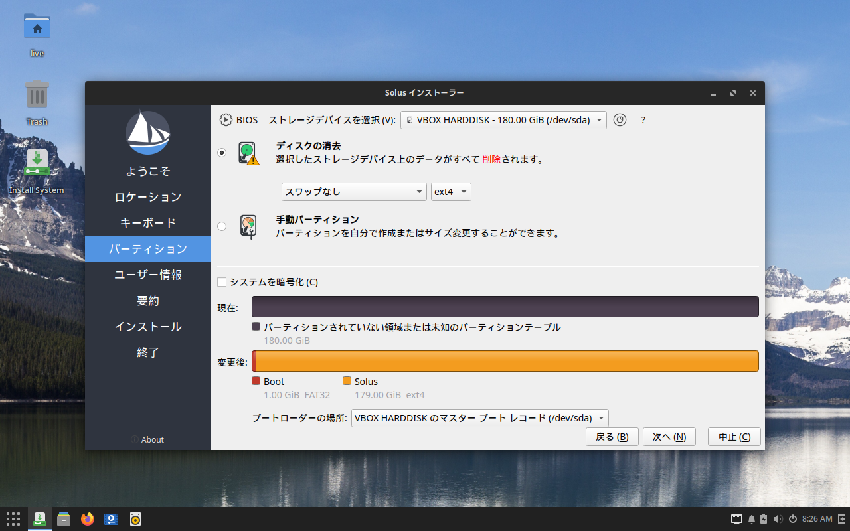This screenshot has height=531, width=850.
Task: Click the dark unpartitioned legend swatch
Action: tap(256, 327)
